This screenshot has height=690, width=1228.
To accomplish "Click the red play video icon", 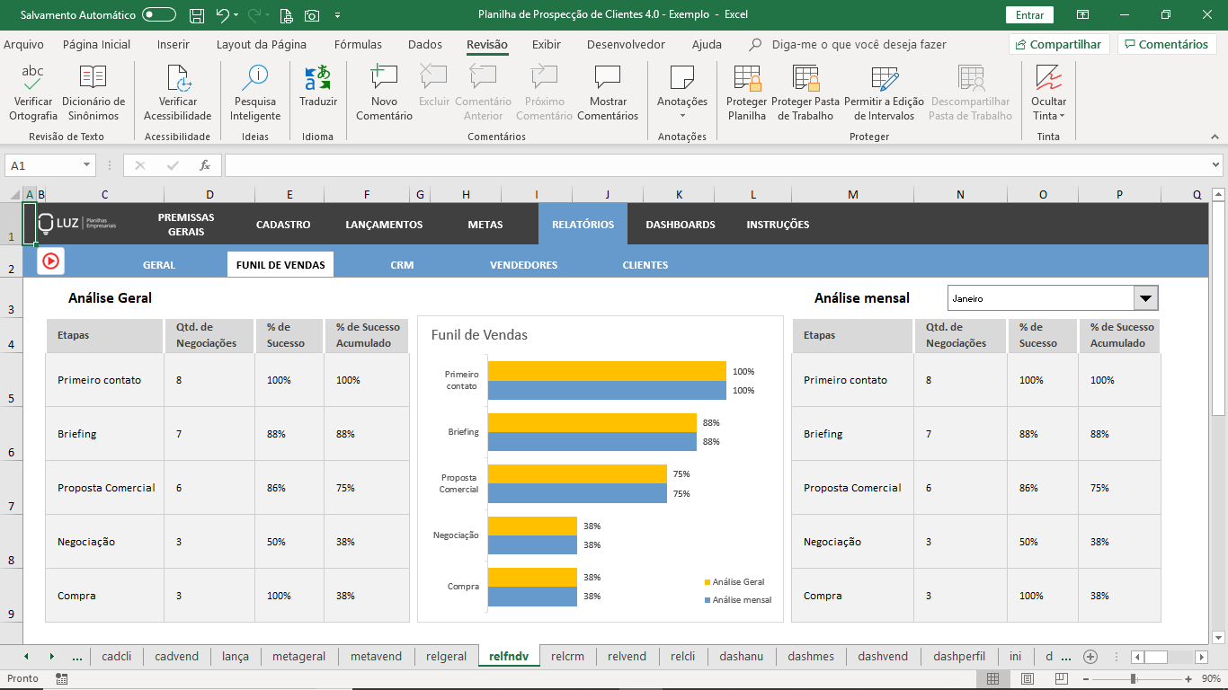I will pyautogui.click(x=50, y=261).
